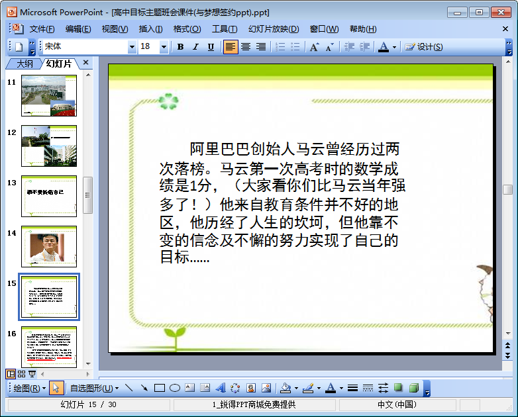Close the slide thumbnail pane

coord(86,62)
